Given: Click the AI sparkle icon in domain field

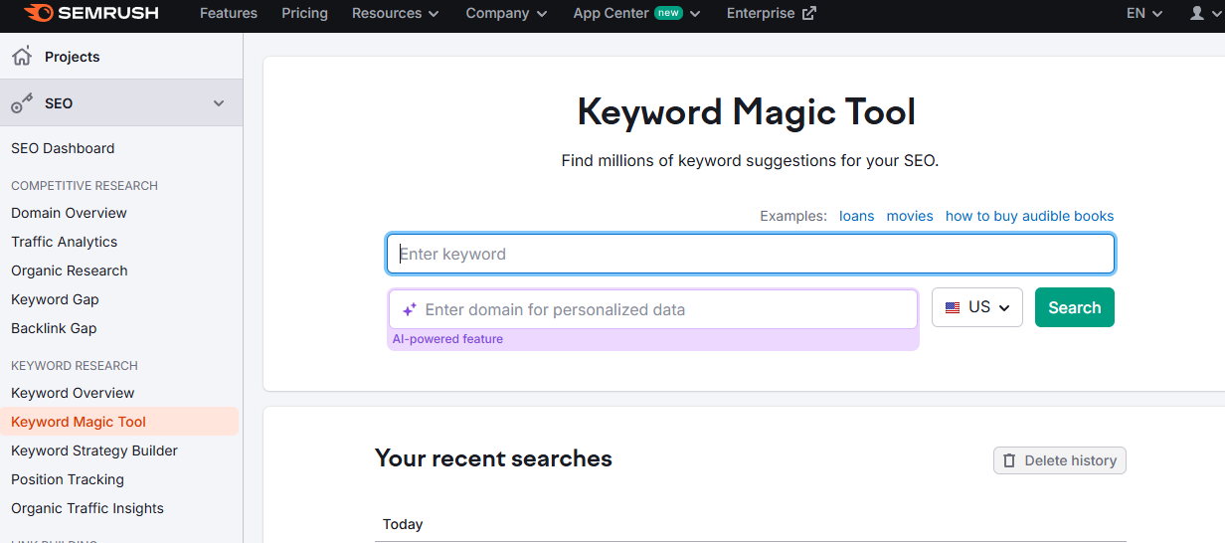Looking at the screenshot, I should click(x=409, y=310).
